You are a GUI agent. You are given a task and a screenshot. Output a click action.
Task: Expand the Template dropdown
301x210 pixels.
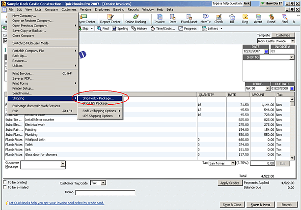click(x=292, y=41)
